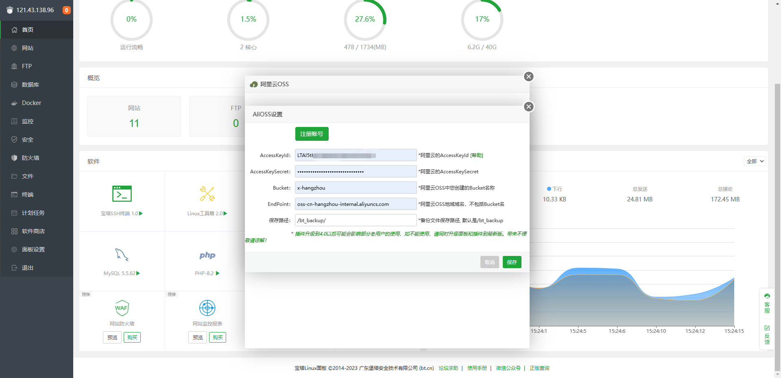Image resolution: width=781 pixels, height=378 pixels.
Task: Focus the 保存路径 input field
Action: click(356, 220)
